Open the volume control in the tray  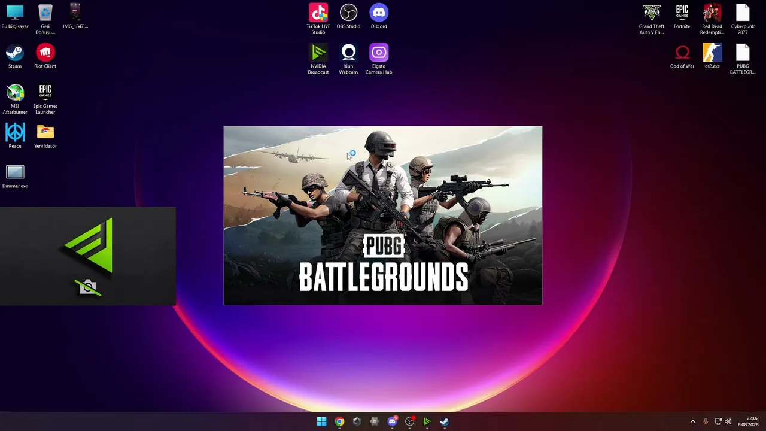tap(728, 421)
